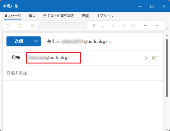Open the テキストの書式設定 tab

(x=59, y=16)
